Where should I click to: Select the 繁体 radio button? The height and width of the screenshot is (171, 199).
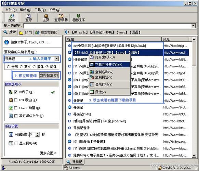tap(34, 67)
